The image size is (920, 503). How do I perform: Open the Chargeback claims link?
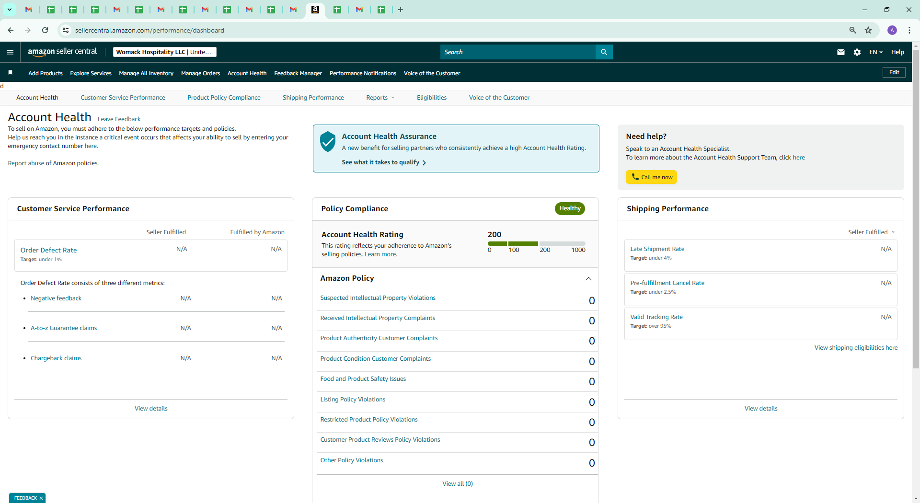point(56,358)
